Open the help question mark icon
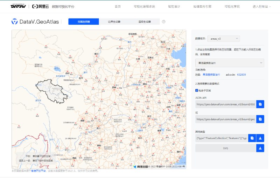The width and height of the screenshot is (280, 178). point(163,22)
